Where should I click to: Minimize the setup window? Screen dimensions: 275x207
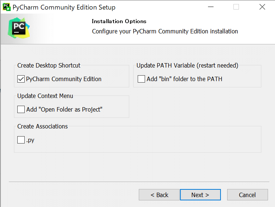pyautogui.click(x=211, y=7)
